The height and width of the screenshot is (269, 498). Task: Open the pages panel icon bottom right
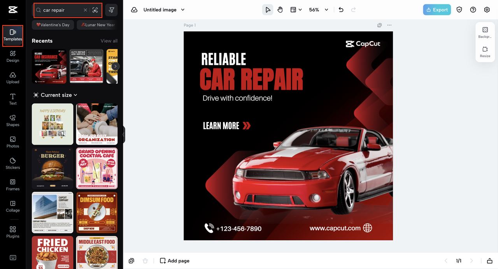489,261
